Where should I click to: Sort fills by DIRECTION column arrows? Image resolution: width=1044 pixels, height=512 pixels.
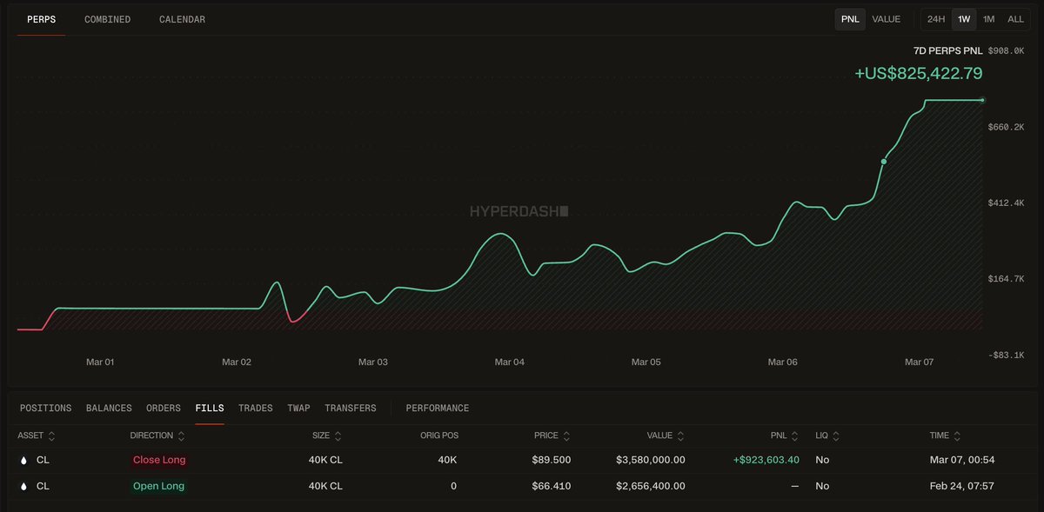pos(181,436)
